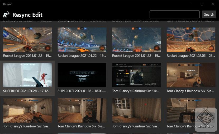Minimize the Resync window
219x134 pixels.
(x=191, y=4)
